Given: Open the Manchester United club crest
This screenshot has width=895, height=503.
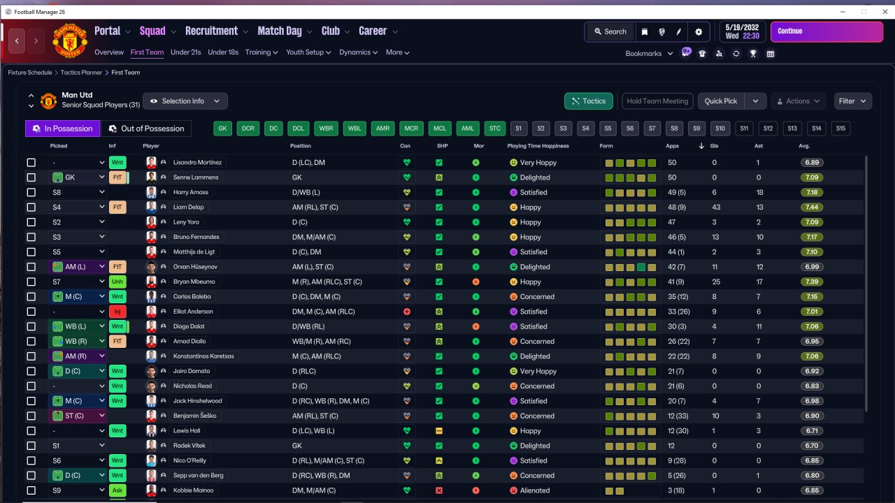Looking at the screenshot, I should pyautogui.click(x=70, y=41).
